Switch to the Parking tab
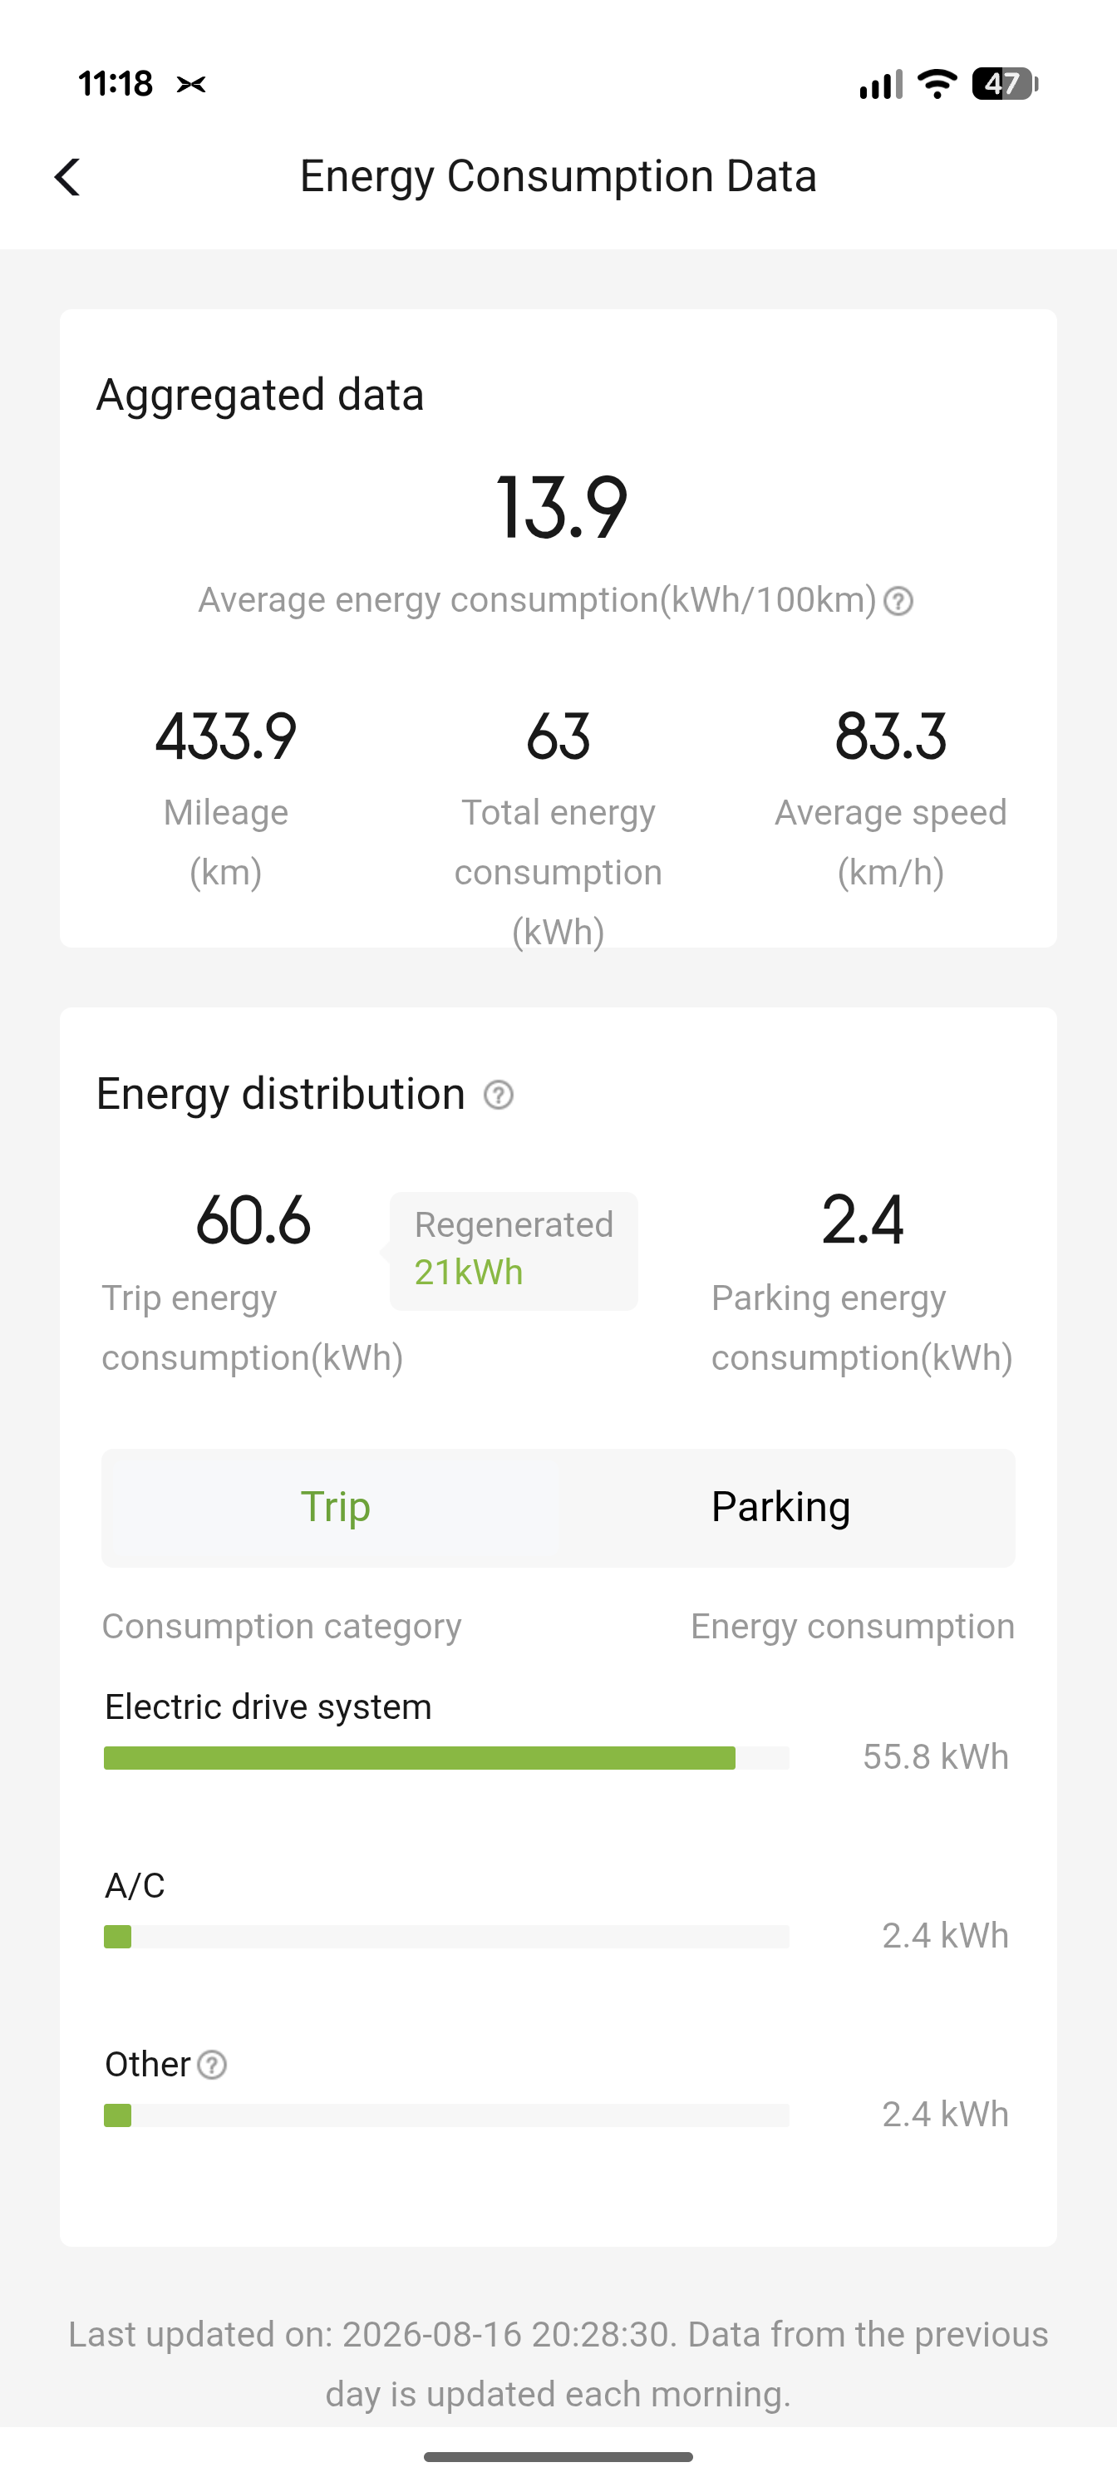The image size is (1117, 2487). 781,1507
